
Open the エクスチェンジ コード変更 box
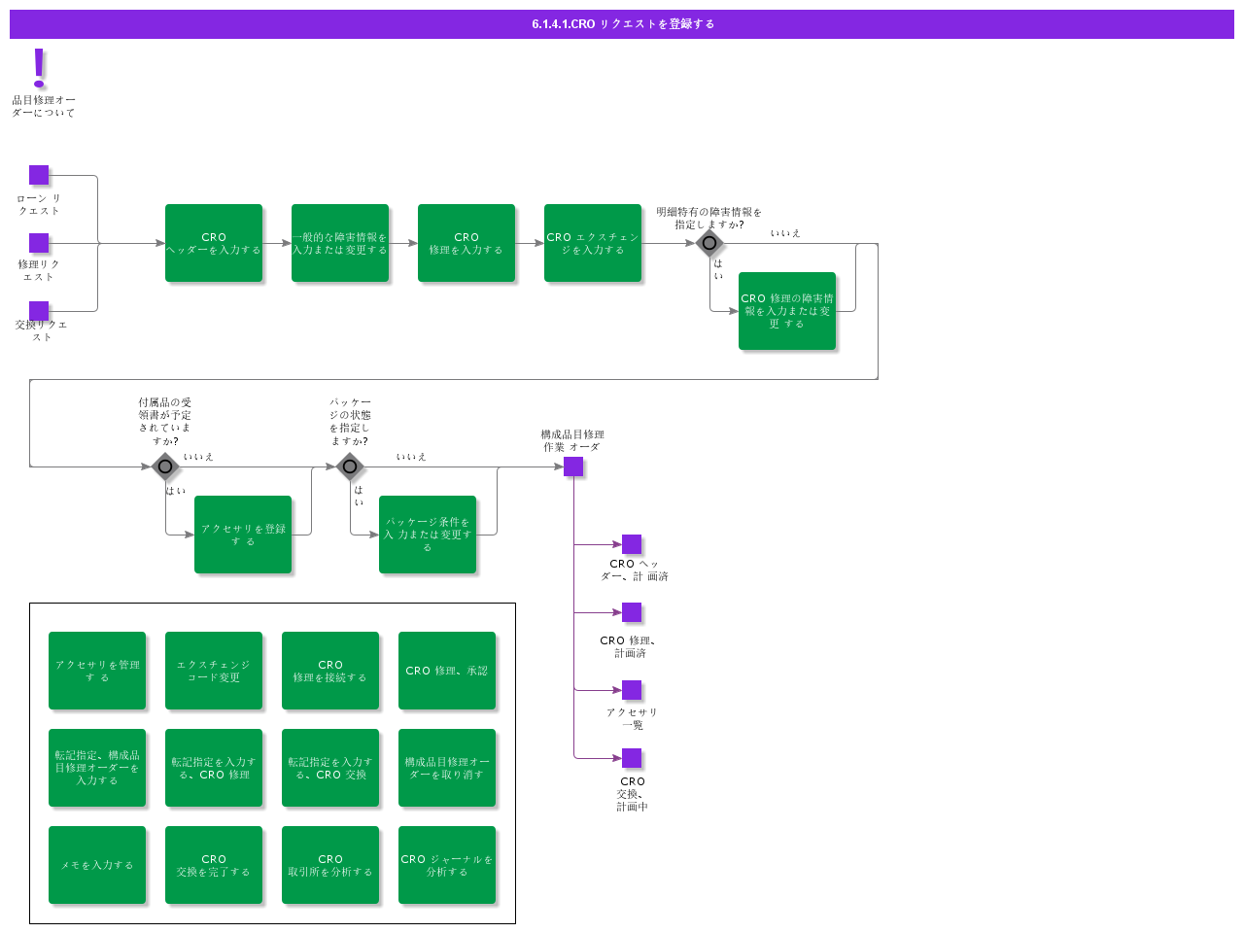[214, 671]
